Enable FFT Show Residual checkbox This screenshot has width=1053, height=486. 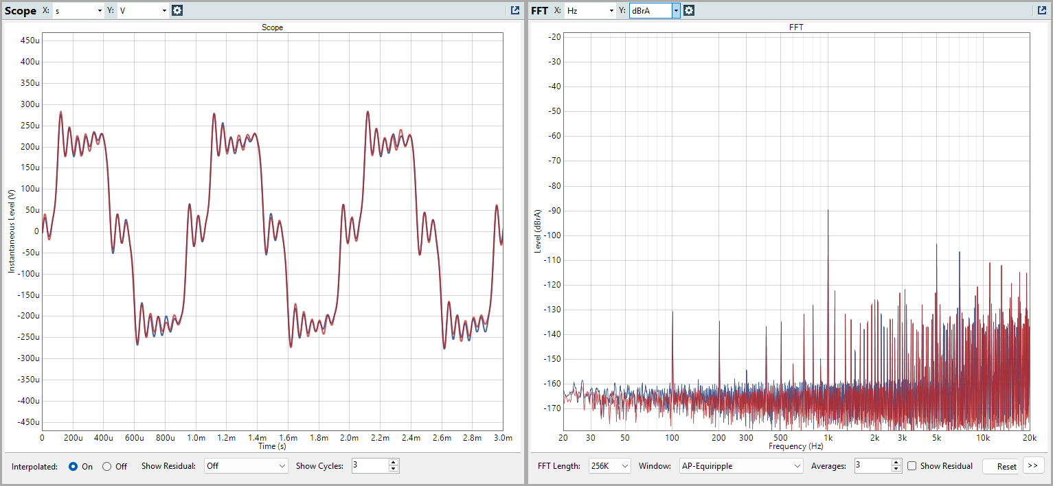[x=912, y=466]
